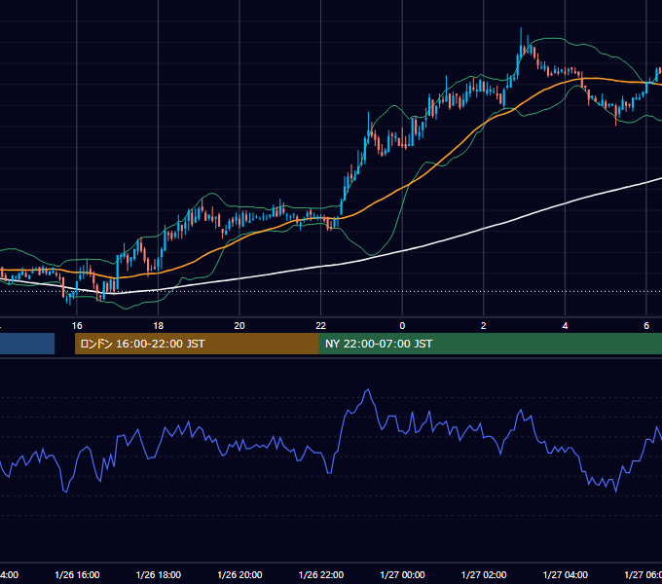Click the 1/27 00:00 date label

(402, 574)
